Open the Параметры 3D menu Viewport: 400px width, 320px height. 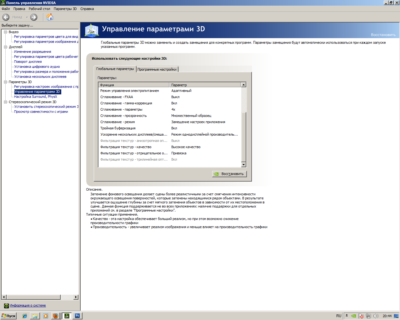point(65,9)
